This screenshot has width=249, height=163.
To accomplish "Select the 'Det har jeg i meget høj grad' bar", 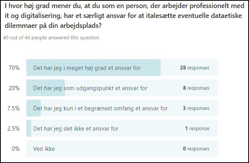I will (x=122, y=68).
